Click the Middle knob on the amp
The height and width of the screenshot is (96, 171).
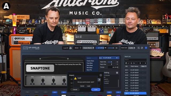pos(64,81)
